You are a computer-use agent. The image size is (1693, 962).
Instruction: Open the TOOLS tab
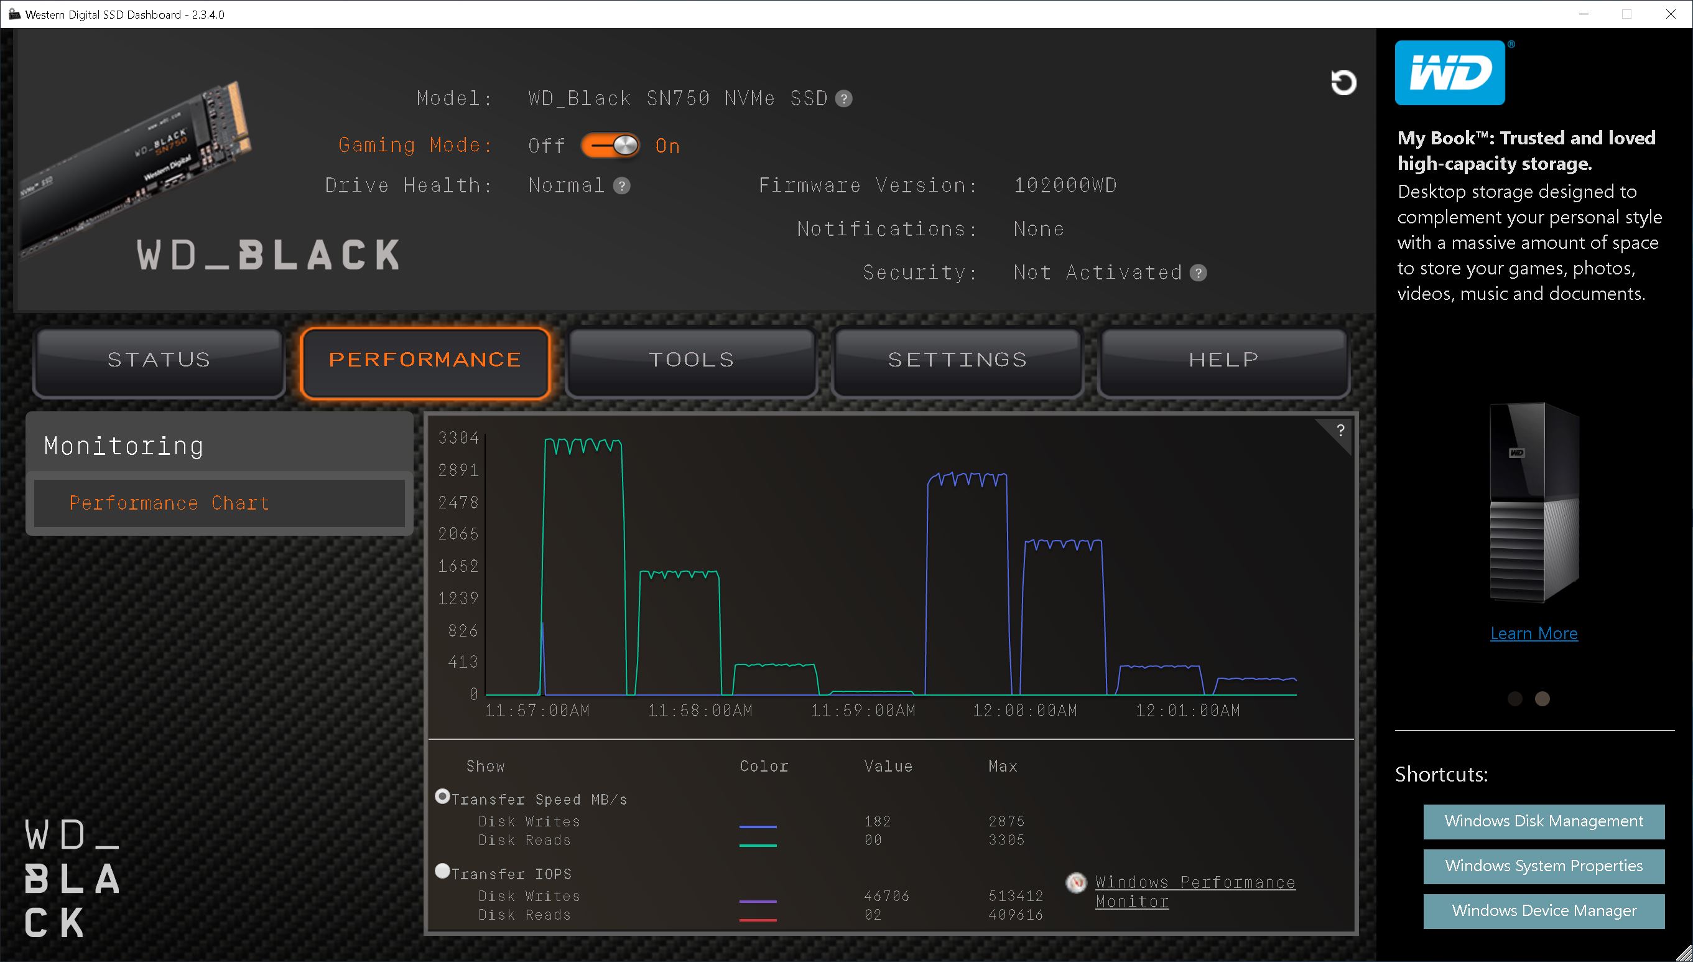coord(692,363)
